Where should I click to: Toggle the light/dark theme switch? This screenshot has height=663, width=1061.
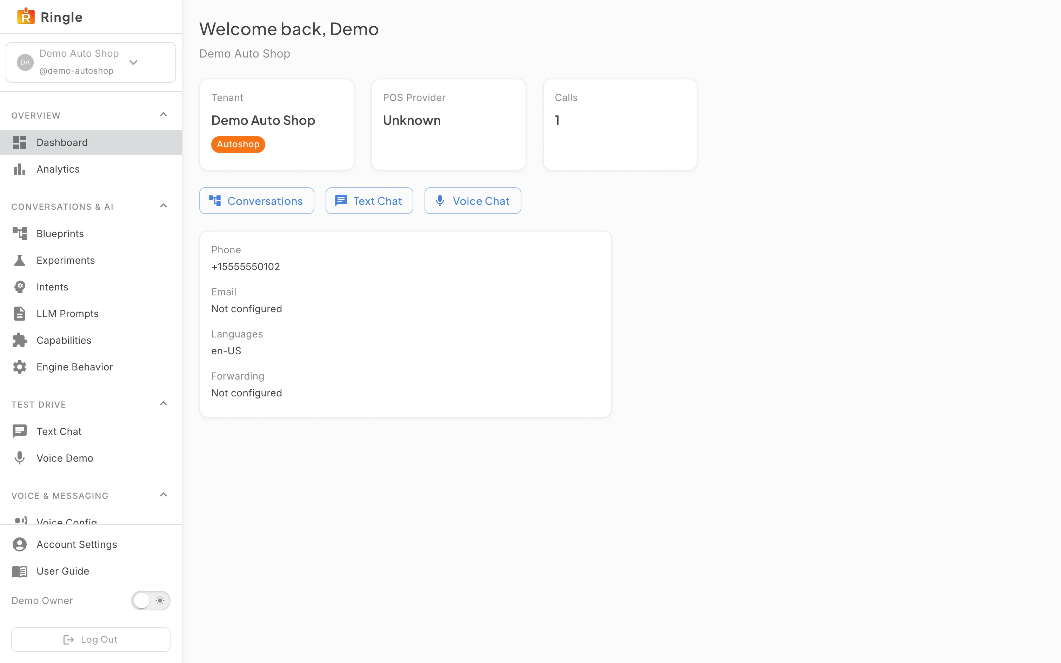pos(151,601)
